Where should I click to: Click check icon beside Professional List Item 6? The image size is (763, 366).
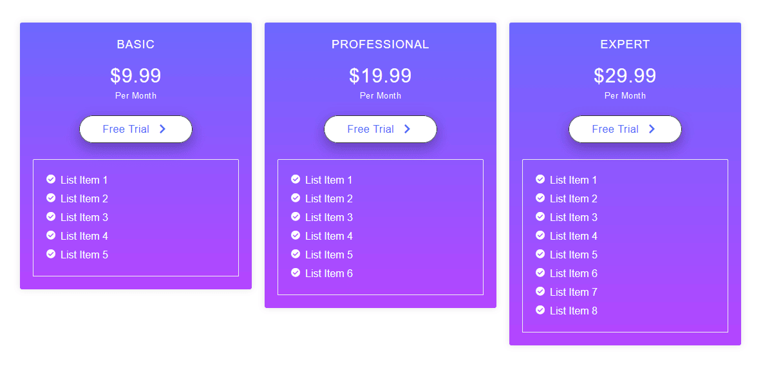coord(296,273)
